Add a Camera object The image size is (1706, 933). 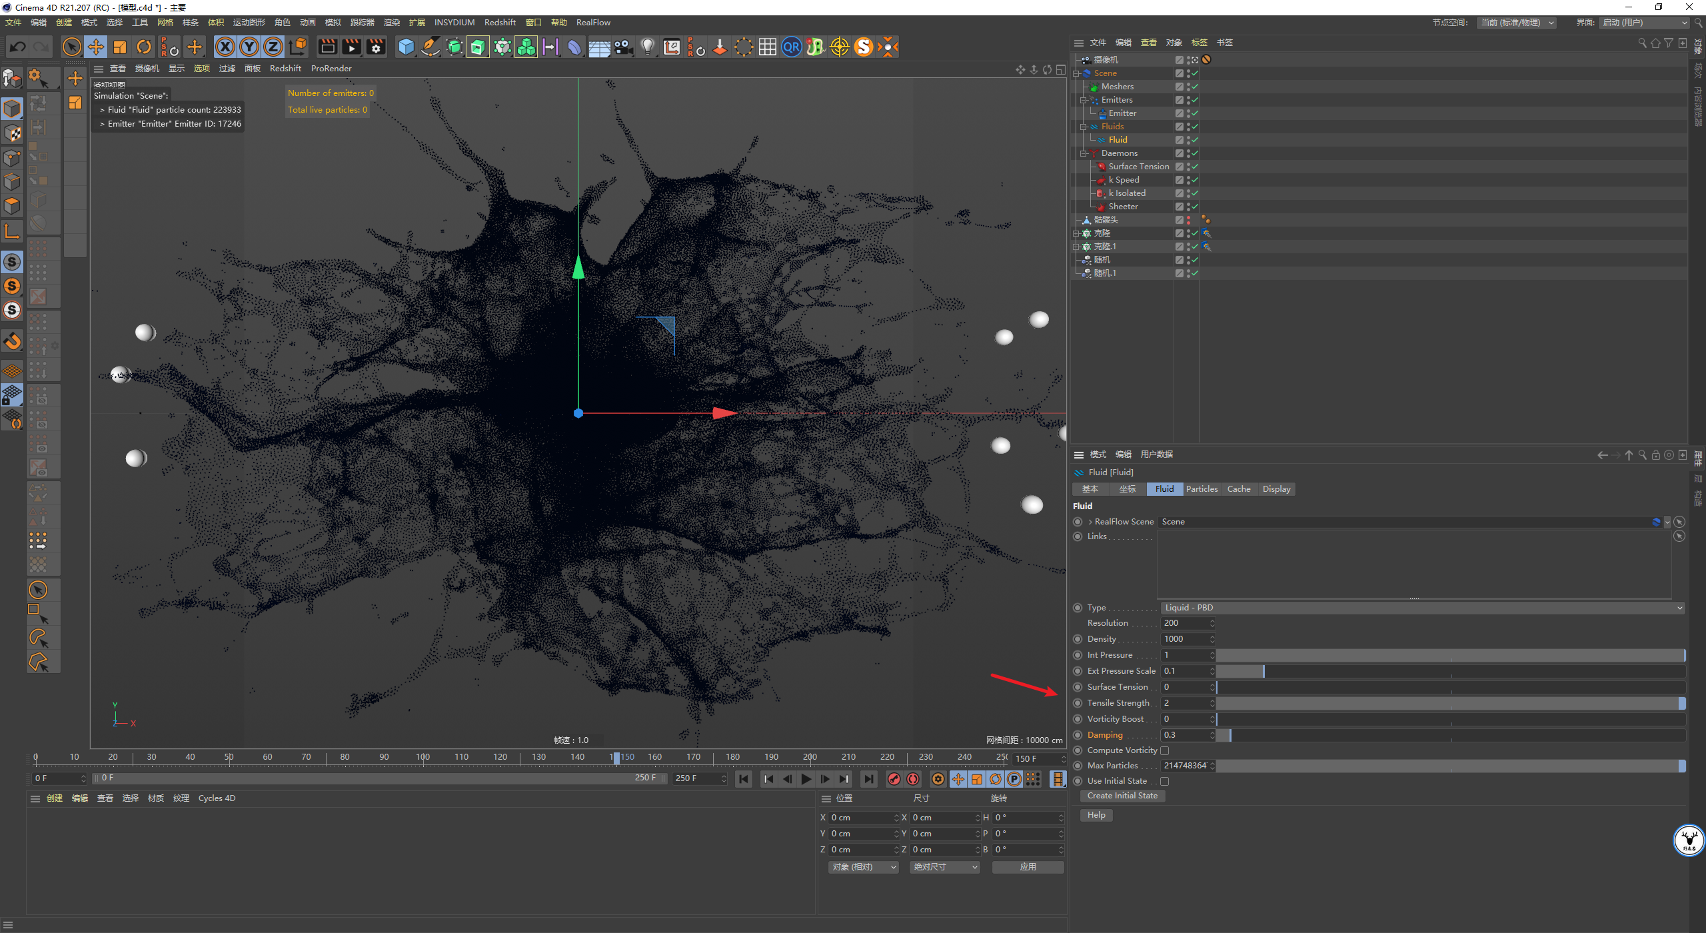point(623,47)
